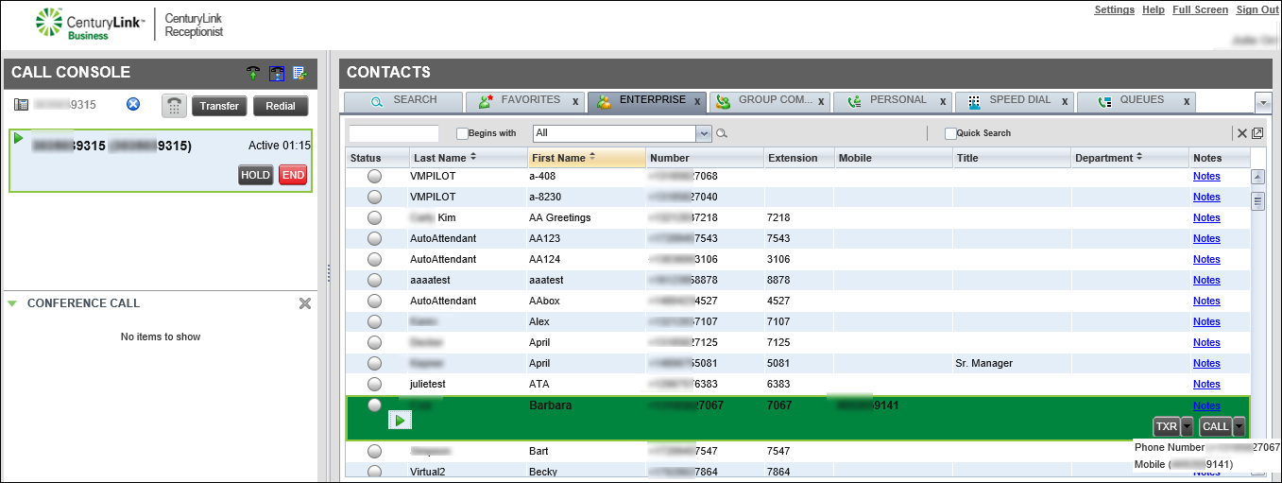Close the Favorites tab
The height and width of the screenshot is (483, 1282).
tap(575, 101)
